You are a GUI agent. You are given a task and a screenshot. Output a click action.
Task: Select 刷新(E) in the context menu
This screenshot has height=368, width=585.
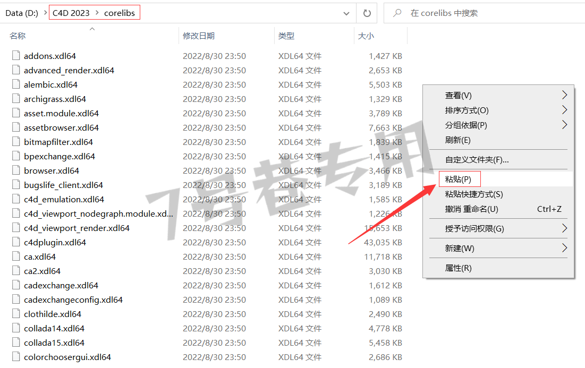point(458,140)
